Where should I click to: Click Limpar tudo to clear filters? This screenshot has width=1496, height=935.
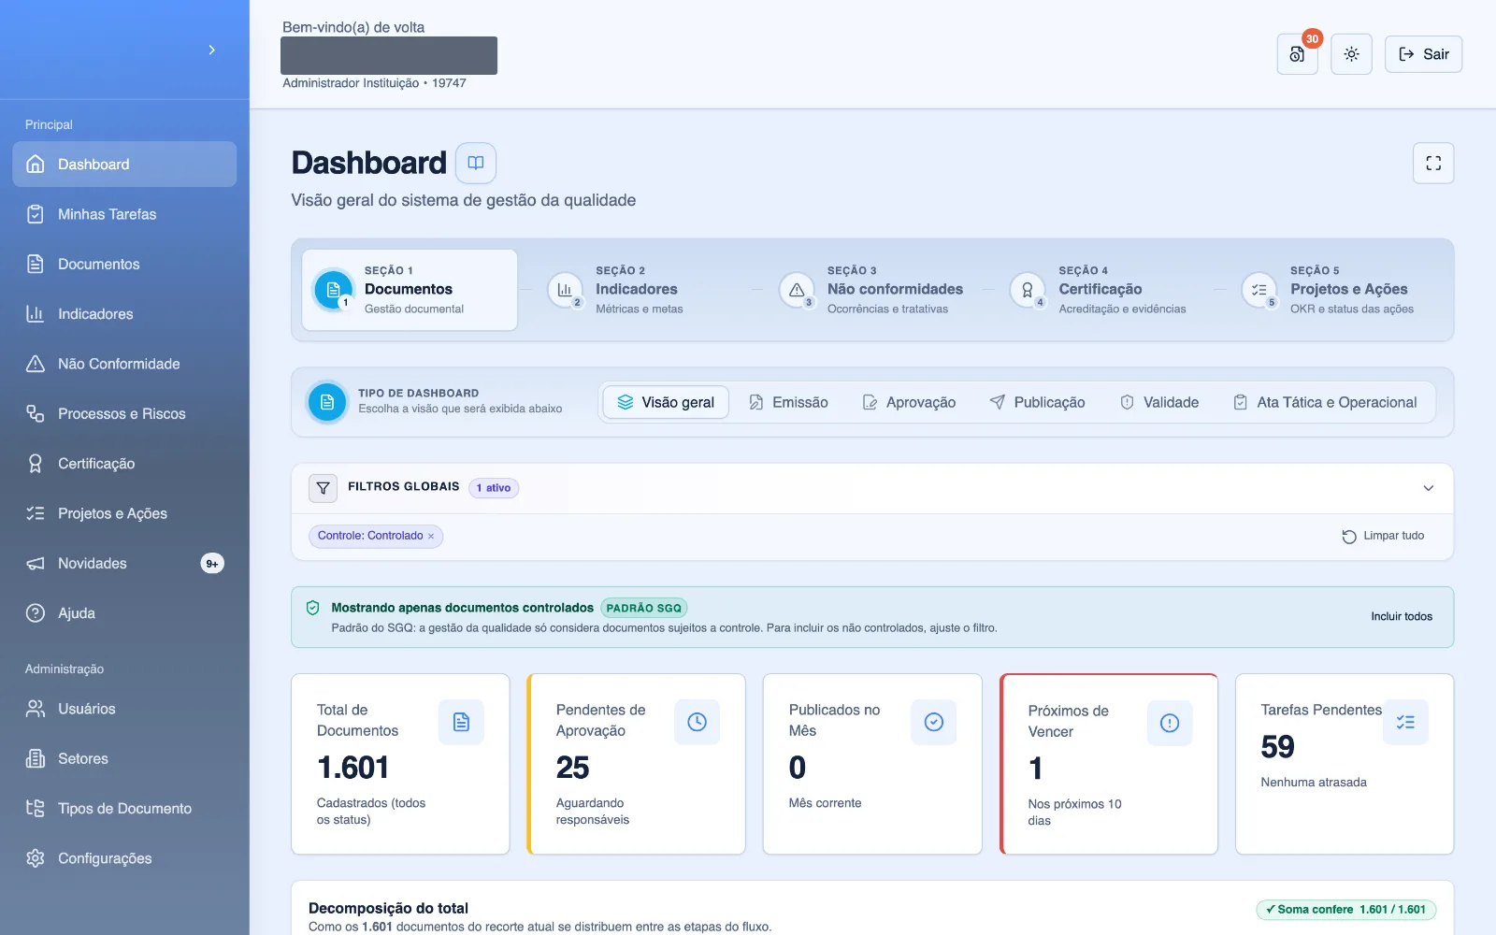1383,536
